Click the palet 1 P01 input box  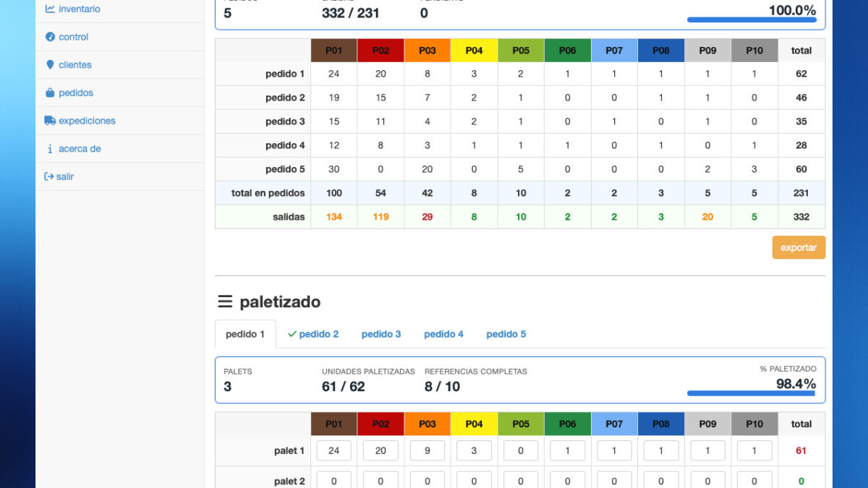click(334, 450)
